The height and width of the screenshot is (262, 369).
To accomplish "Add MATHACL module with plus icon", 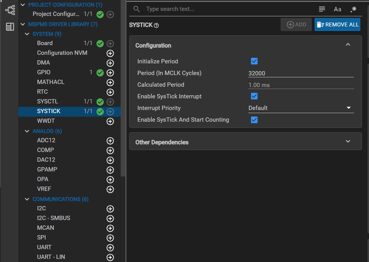I will (x=110, y=82).
